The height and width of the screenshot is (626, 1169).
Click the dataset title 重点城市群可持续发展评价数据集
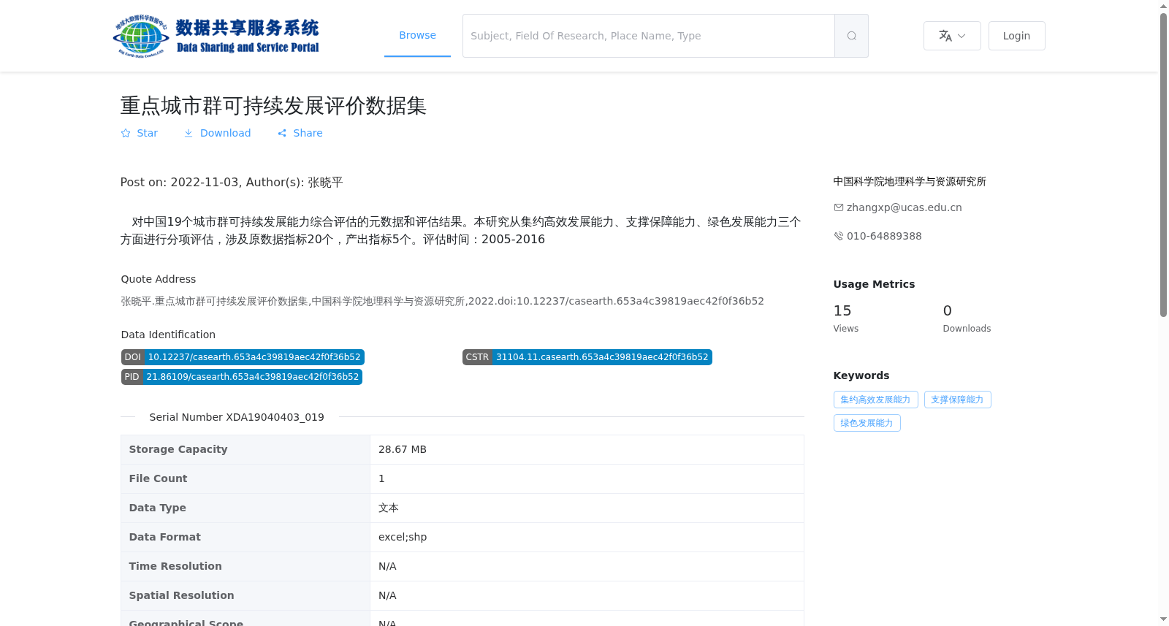click(273, 106)
